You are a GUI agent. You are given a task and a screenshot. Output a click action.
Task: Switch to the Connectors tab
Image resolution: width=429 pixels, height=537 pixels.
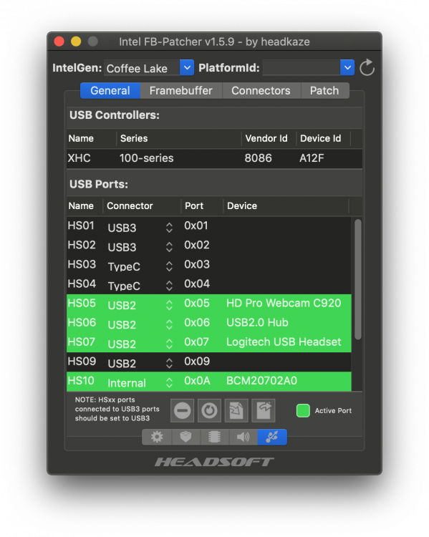(x=261, y=91)
